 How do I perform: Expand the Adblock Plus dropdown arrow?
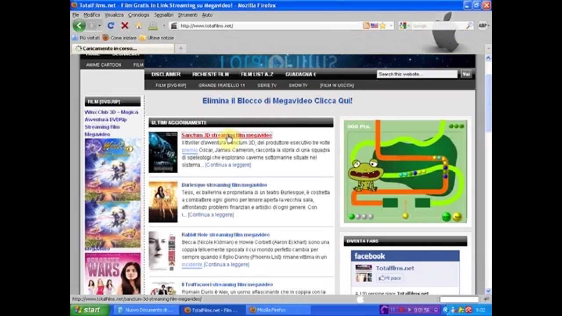489,25
